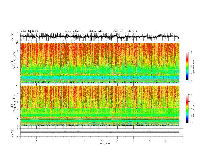Click the "Time (min)" axis label
Image resolution: width=205 pixels, height=158 pixels.
click(104, 143)
